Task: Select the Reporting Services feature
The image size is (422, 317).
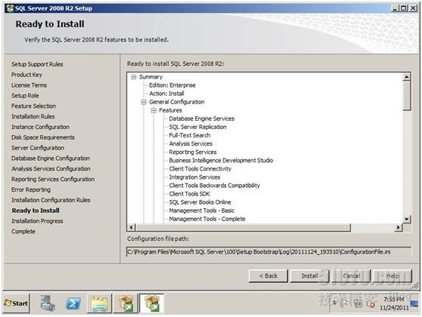Action: point(193,152)
